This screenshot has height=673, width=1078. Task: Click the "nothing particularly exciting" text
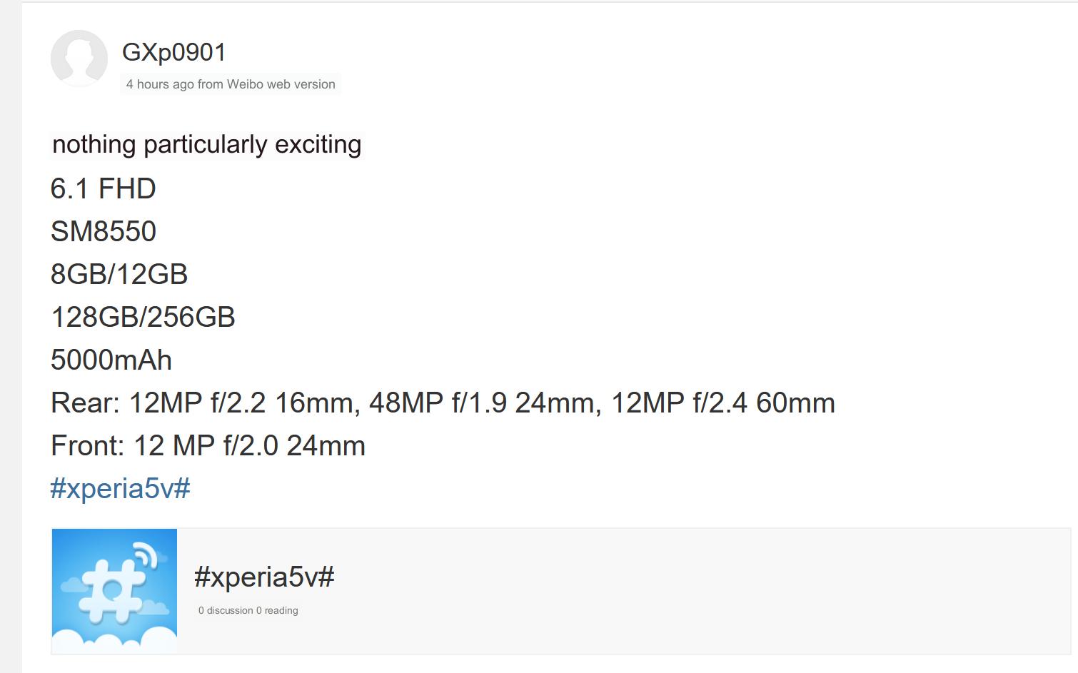(x=207, y=145)
